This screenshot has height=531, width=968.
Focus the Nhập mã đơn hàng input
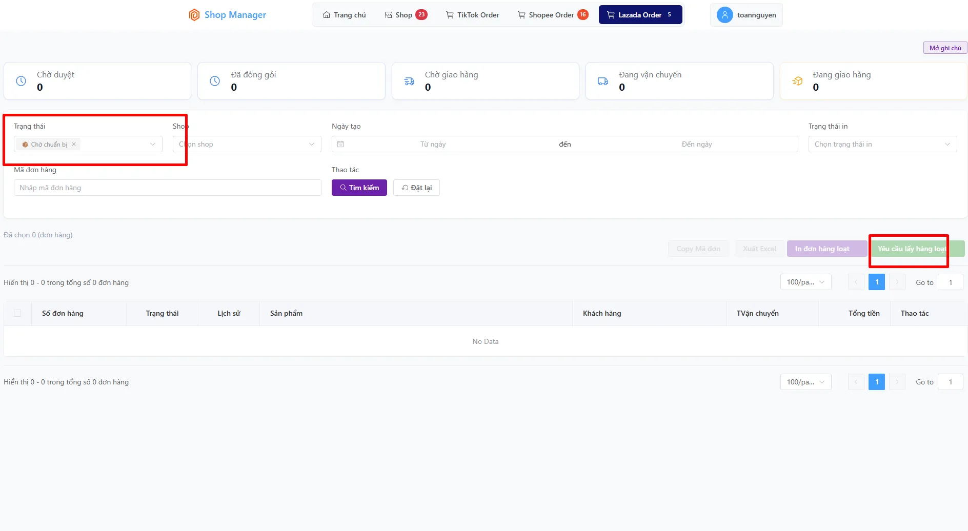point(168,188)
